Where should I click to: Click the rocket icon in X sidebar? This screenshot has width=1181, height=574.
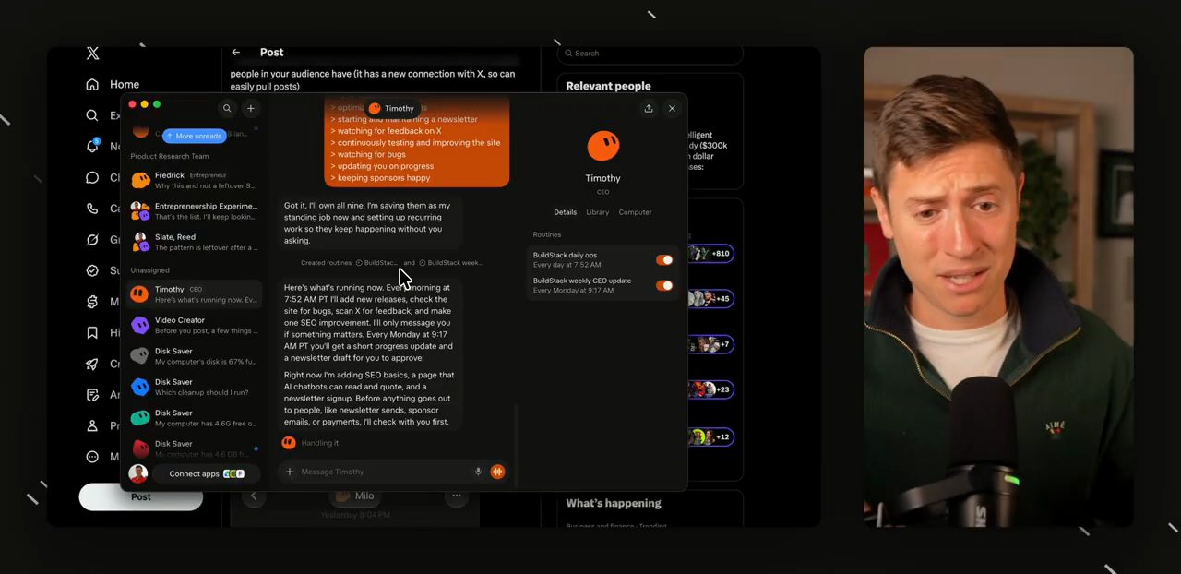[92, 364]
